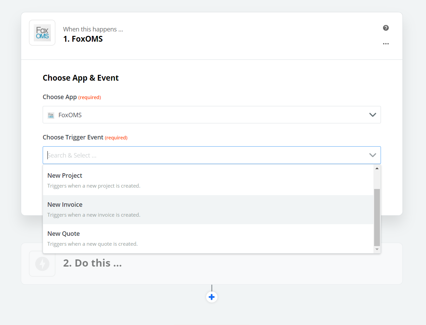Click the dropdown list scroll-up arrow

click(377, 168)
